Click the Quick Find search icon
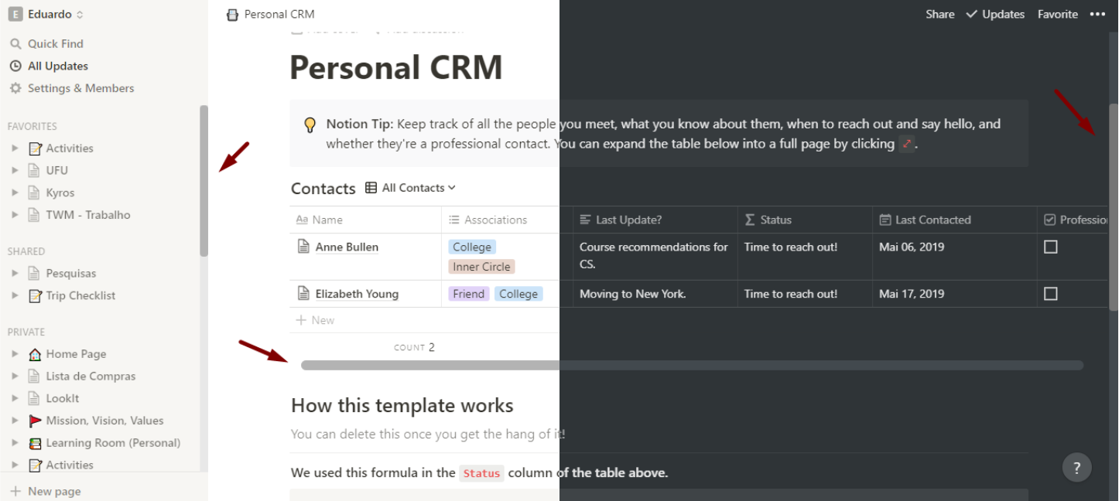The width and height of the screenshot is (1119, 501). pyautogui.click(x=15, y=44)
